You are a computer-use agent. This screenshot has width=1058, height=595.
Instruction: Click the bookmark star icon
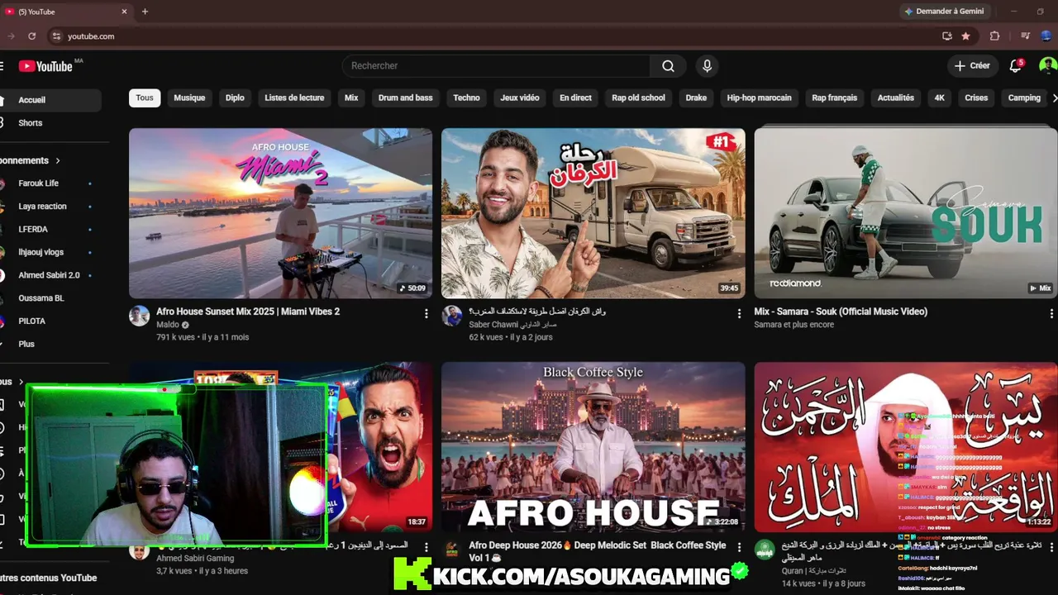click(x=966, y=36)
